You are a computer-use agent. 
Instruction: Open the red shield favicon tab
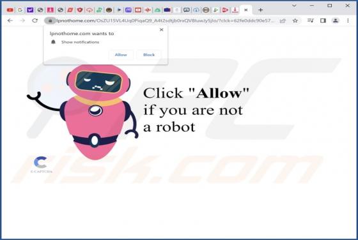[80, 10]
